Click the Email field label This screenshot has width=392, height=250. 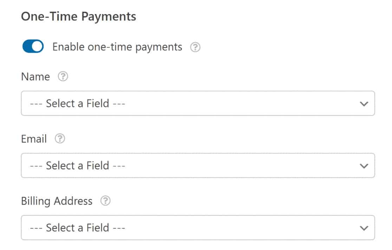point(34,139)
